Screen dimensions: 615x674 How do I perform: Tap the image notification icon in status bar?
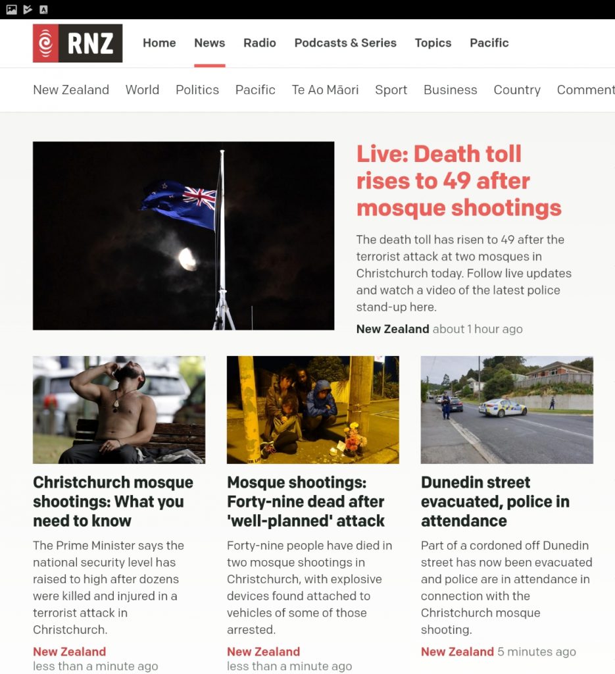[x=12, y=9]
